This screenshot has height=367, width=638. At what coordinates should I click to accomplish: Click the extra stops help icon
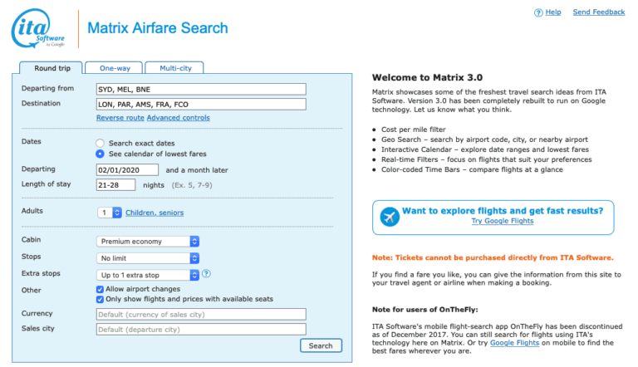(x=206, y=274)
